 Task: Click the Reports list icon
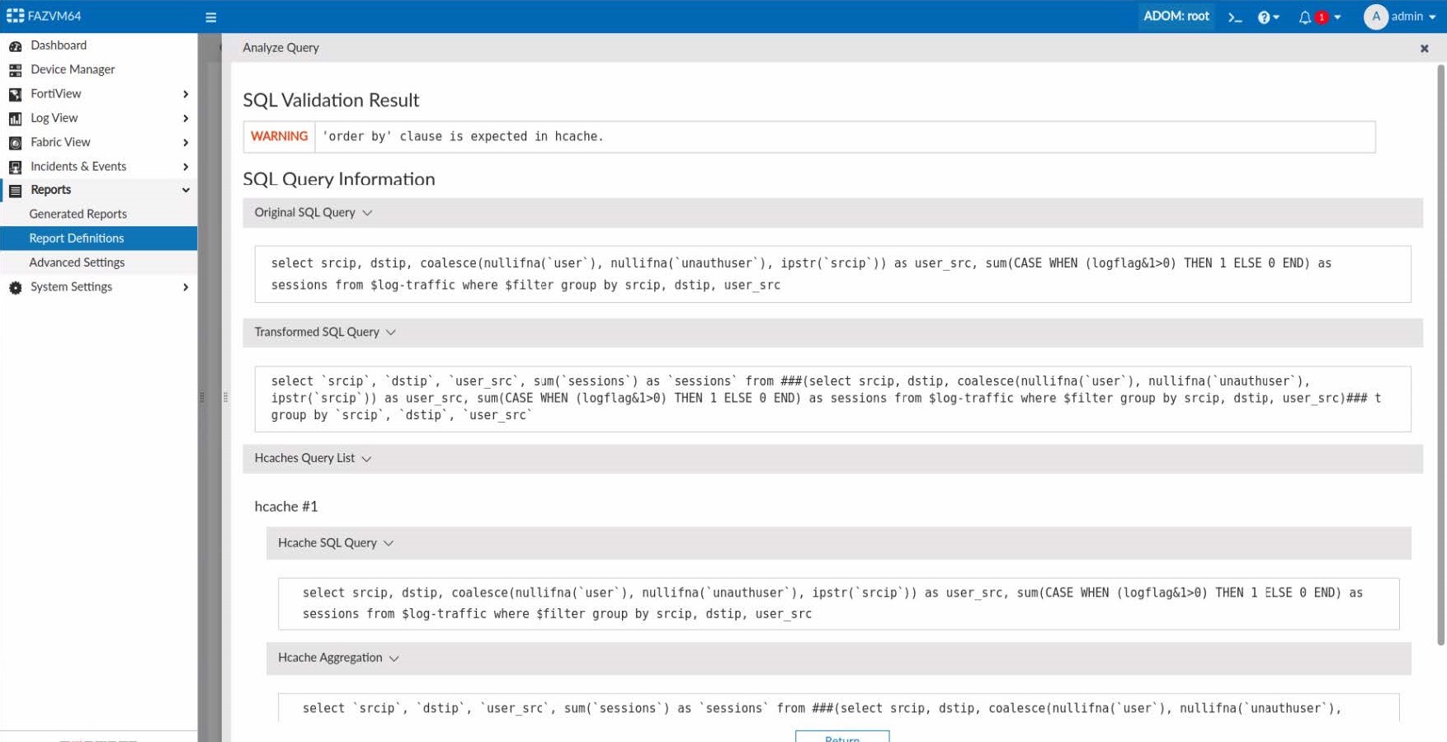15,191
